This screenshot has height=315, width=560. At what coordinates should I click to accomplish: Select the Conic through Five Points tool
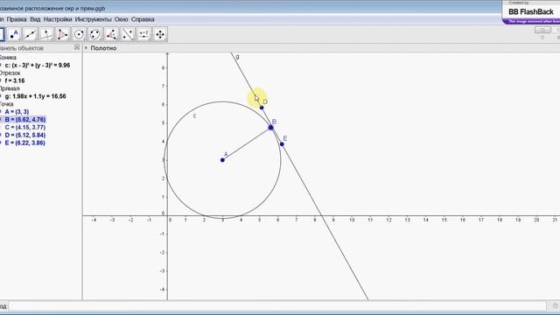click(95, 34)
